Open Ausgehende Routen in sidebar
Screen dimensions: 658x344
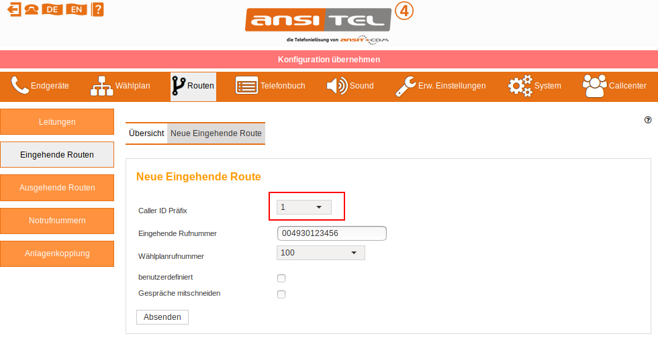57,188
